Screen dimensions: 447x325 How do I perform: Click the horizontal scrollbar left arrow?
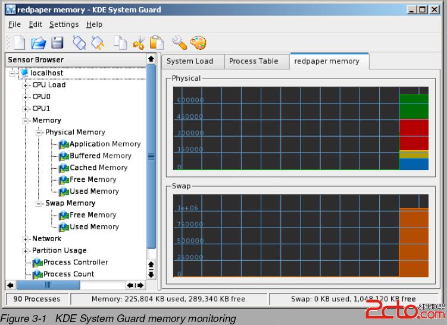pos(11,285)
